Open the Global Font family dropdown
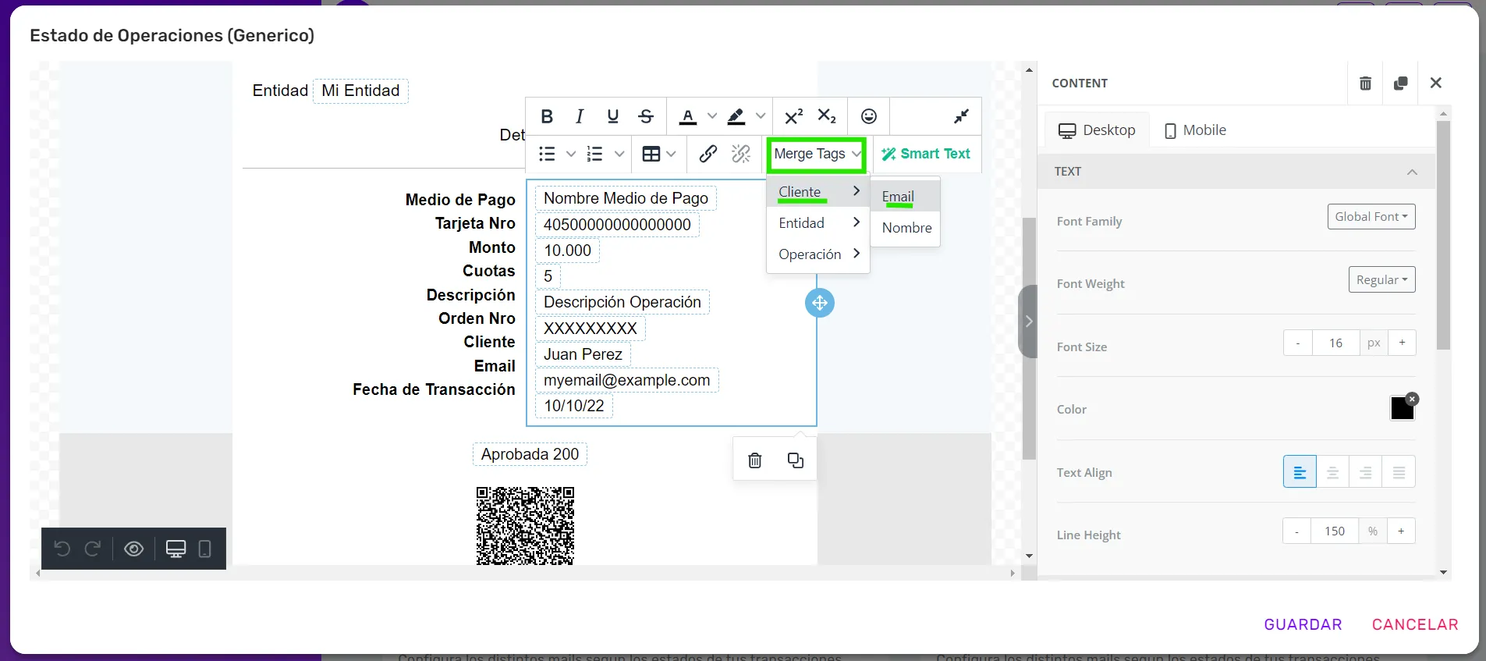Screen dimensions: 1486x661 1371,217
